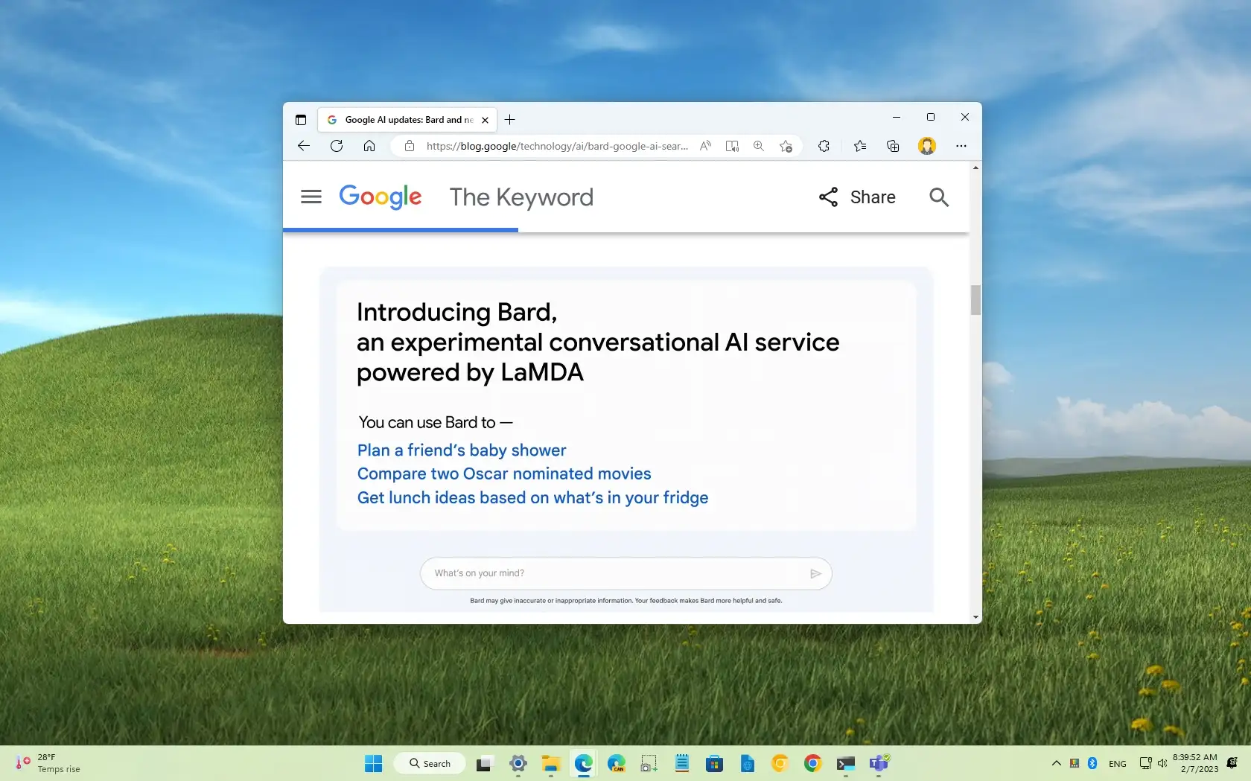Open Settings gear from taskbar
The width and height of the screenshot is (1251, 781).
(518, 763)
